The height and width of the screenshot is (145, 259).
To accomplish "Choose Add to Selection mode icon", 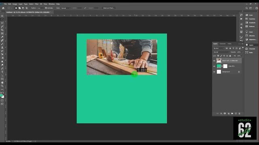I will coord(19,8).
